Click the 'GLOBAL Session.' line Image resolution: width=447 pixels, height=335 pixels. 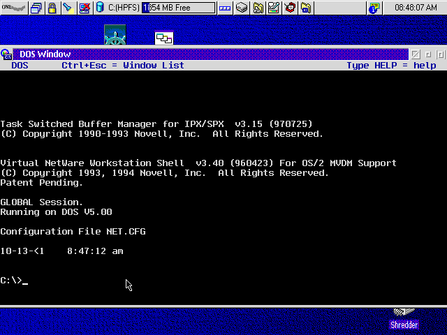coord(42,202)
